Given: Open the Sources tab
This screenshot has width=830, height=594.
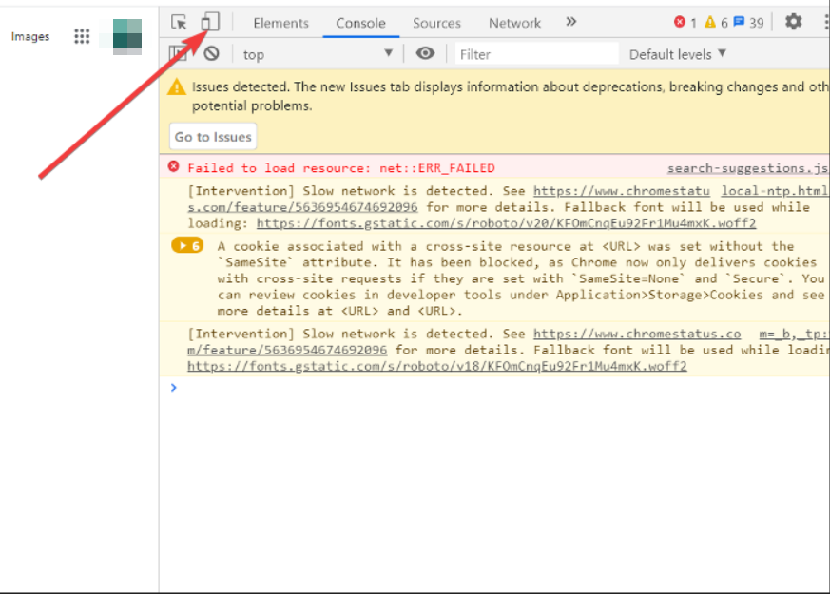Looking at the screenshot, I should pyautogui.click(x=436, y=23).
